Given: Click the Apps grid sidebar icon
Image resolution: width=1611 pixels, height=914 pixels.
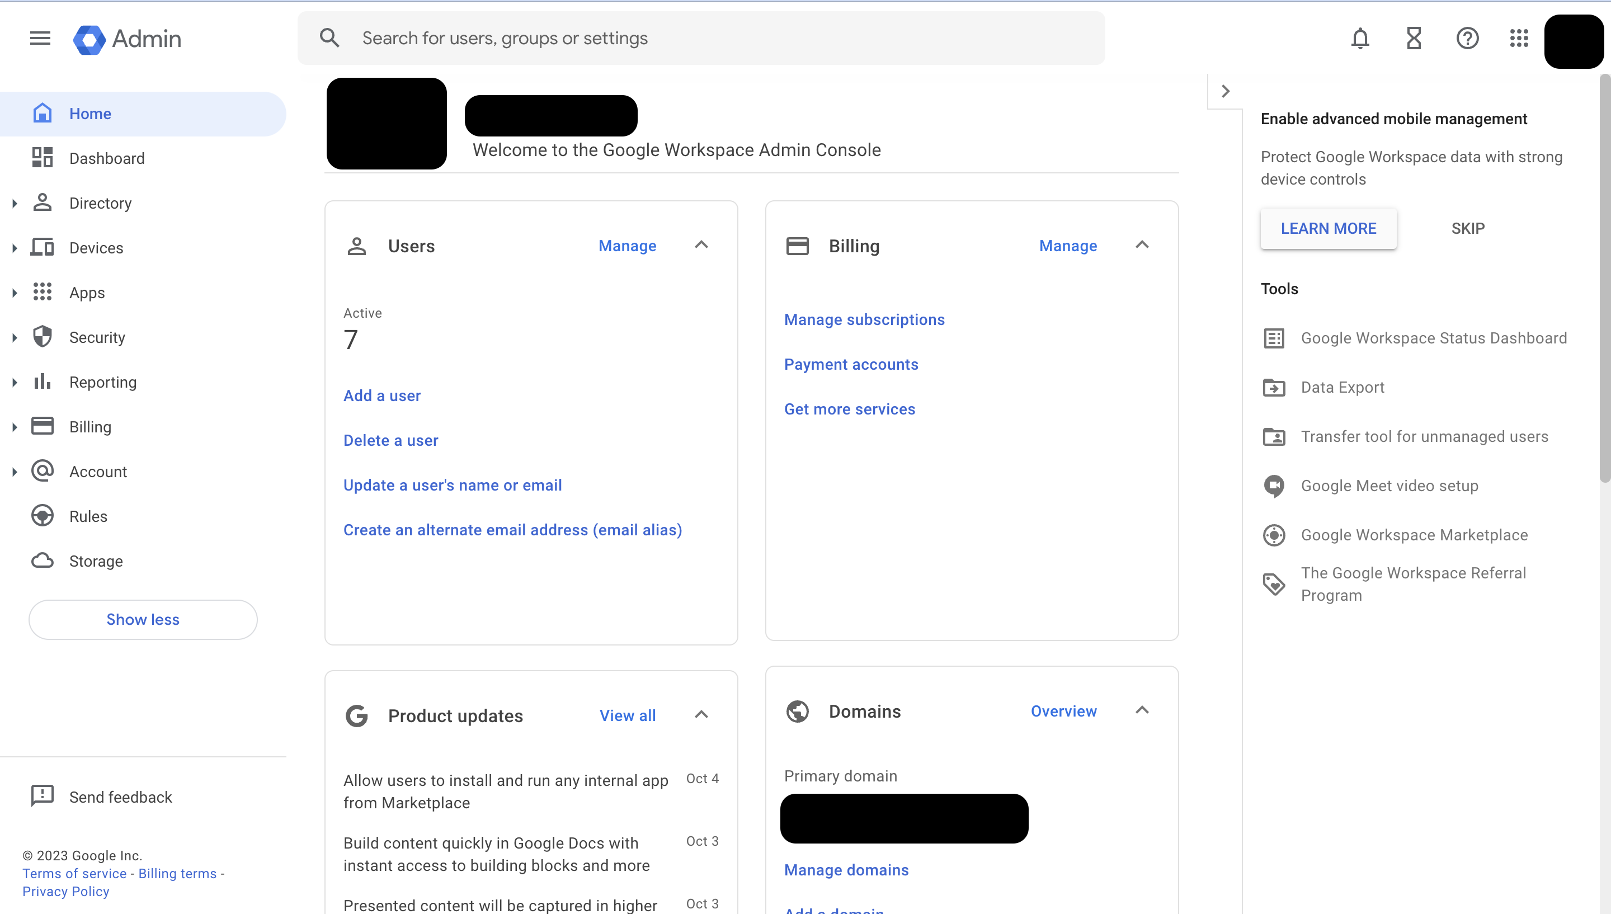Looking at the screenshot, I should point(43,292).
